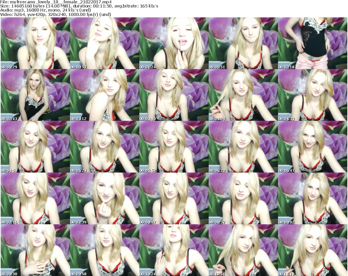Click the file name line starting 'File:'
This screenshot has width=348, height=276.
point(56,2)
